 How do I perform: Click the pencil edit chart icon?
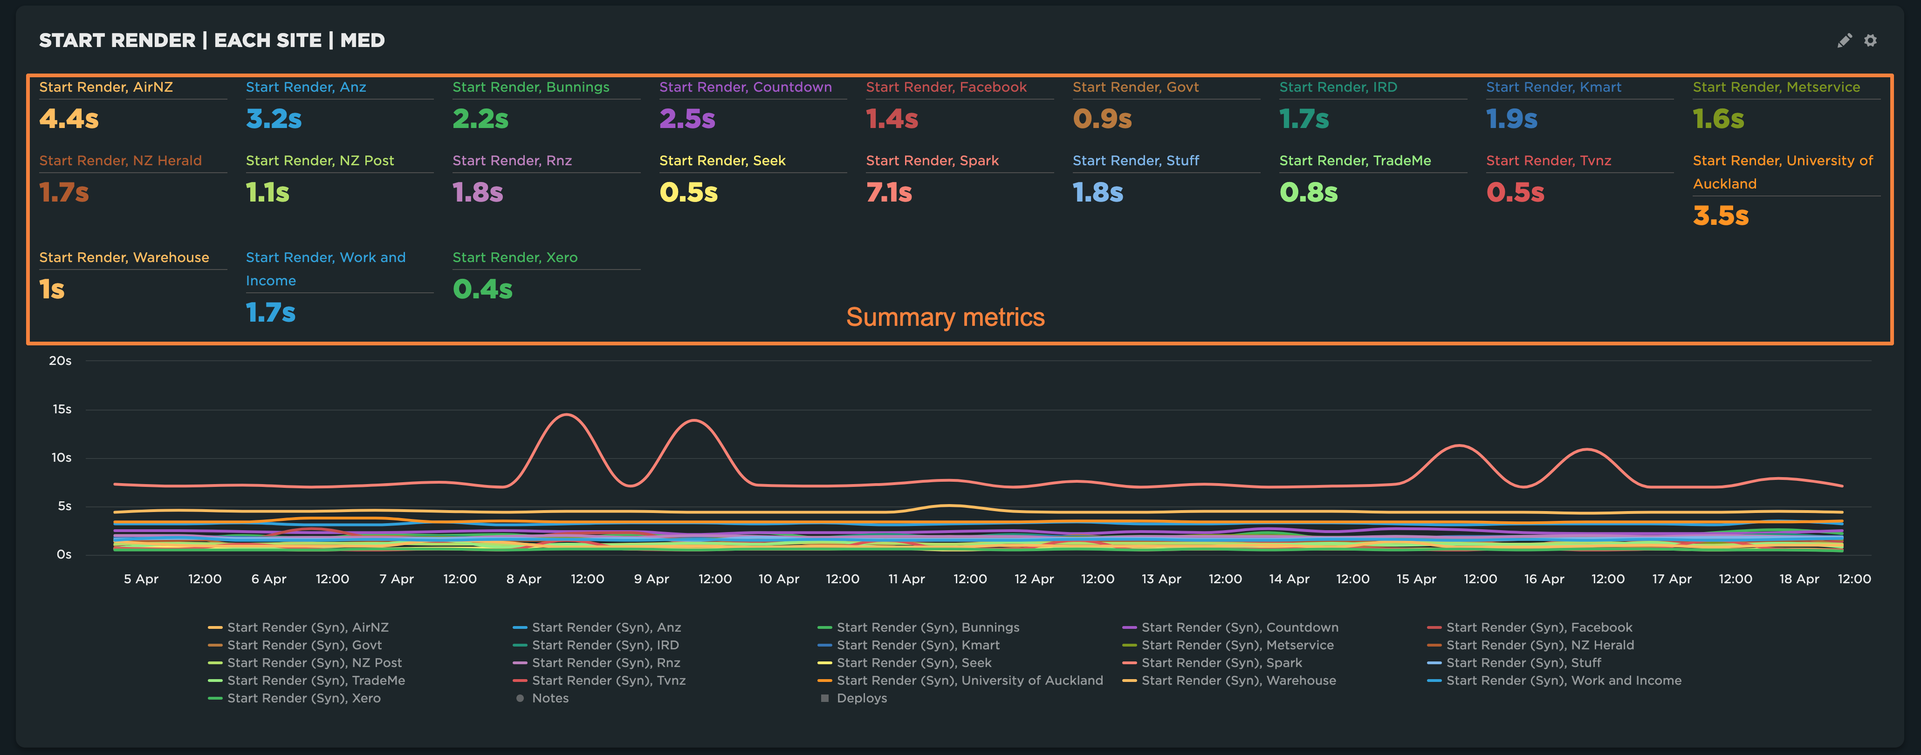[1844, 41]
